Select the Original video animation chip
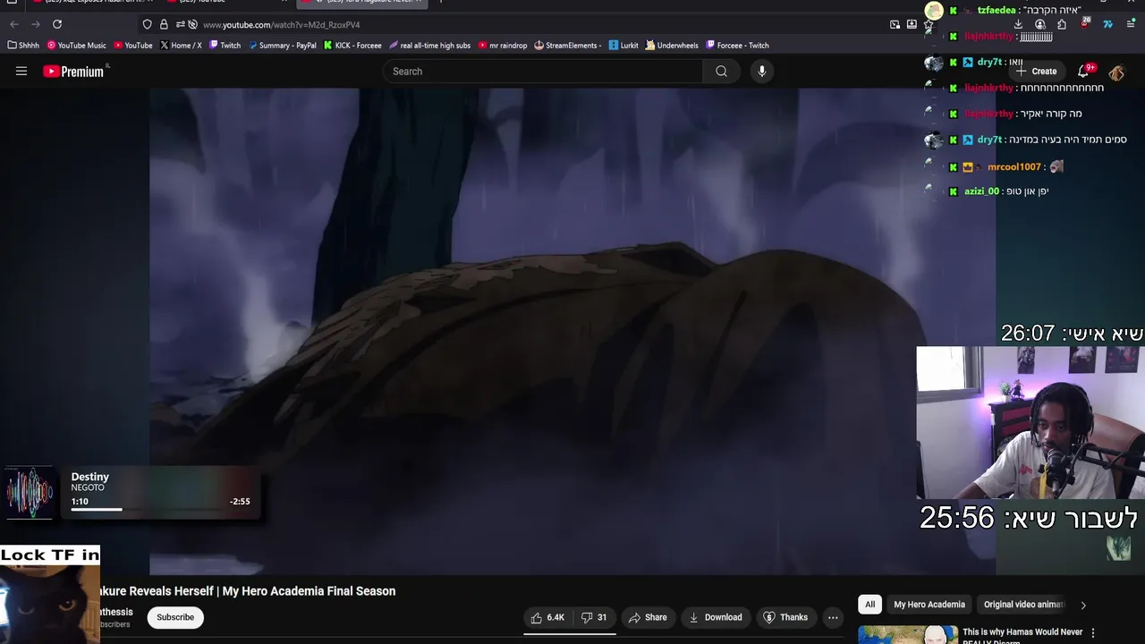 1024,605
